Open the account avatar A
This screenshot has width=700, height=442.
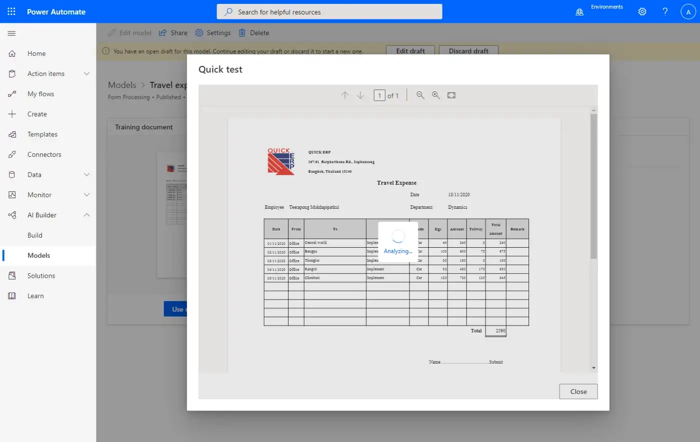[x=688, y=12]
